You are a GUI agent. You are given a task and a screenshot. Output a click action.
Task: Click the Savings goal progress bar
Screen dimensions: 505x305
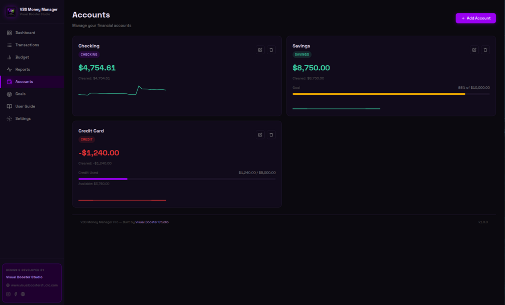[x=391, y=94]
